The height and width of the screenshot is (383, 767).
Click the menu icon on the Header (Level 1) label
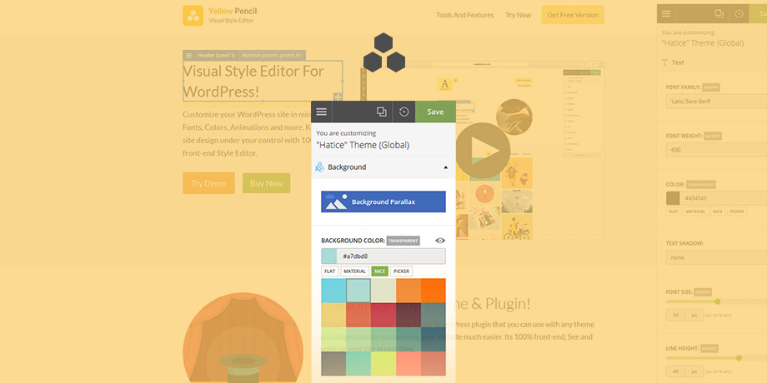click(x=188, y=56)
